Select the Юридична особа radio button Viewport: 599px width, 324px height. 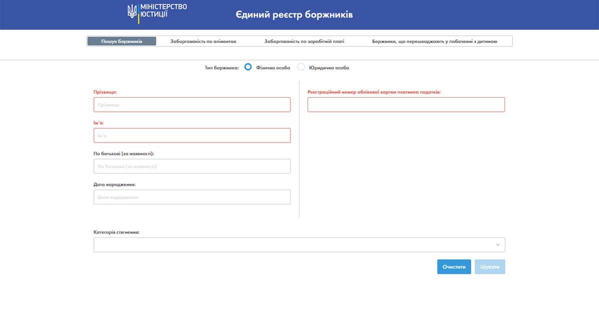pos(301,67)
